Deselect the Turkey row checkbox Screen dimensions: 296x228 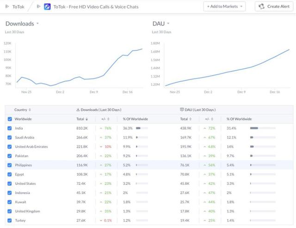click(10, 221)
